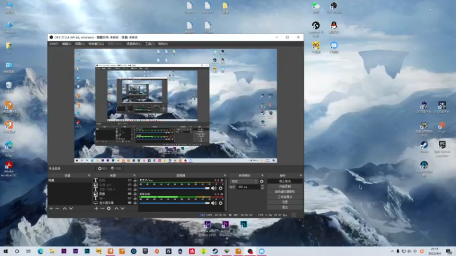
Task: Add a new scene with the plus icon
Action: [51, 208]
